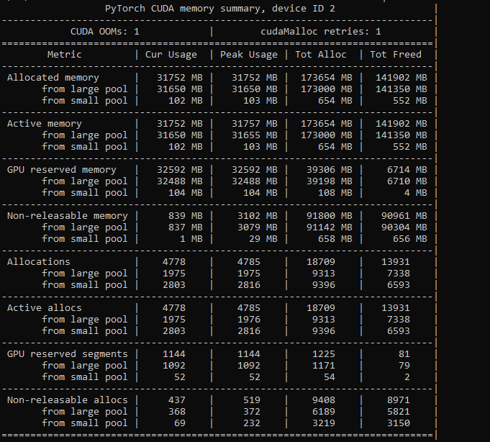Click the '54' small pool segments value
This screenshot has height=442, width=490.
click(x=330, y=377)
